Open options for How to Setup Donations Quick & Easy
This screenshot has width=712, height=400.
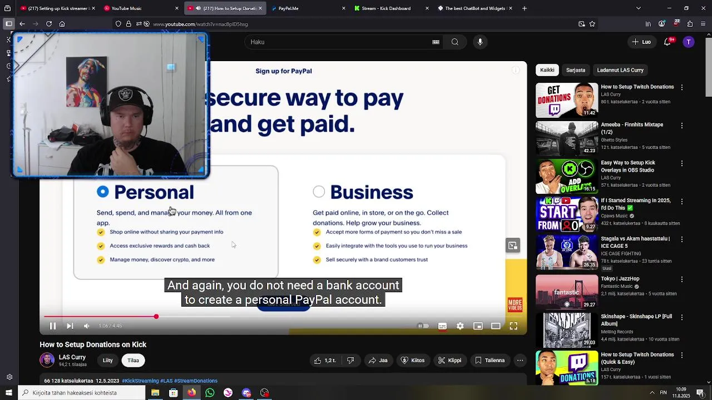tap(682, 356)
